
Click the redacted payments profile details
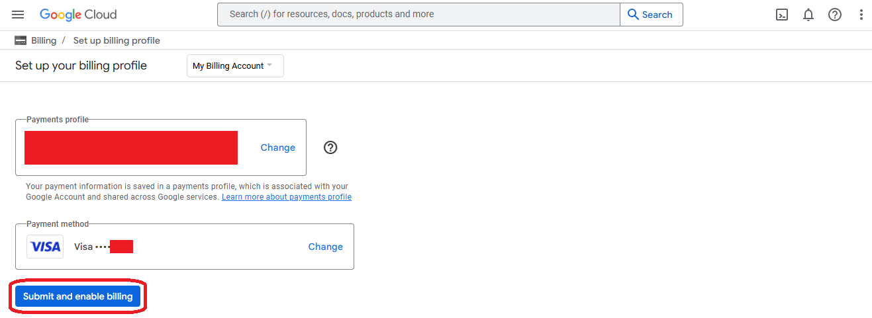131,147
